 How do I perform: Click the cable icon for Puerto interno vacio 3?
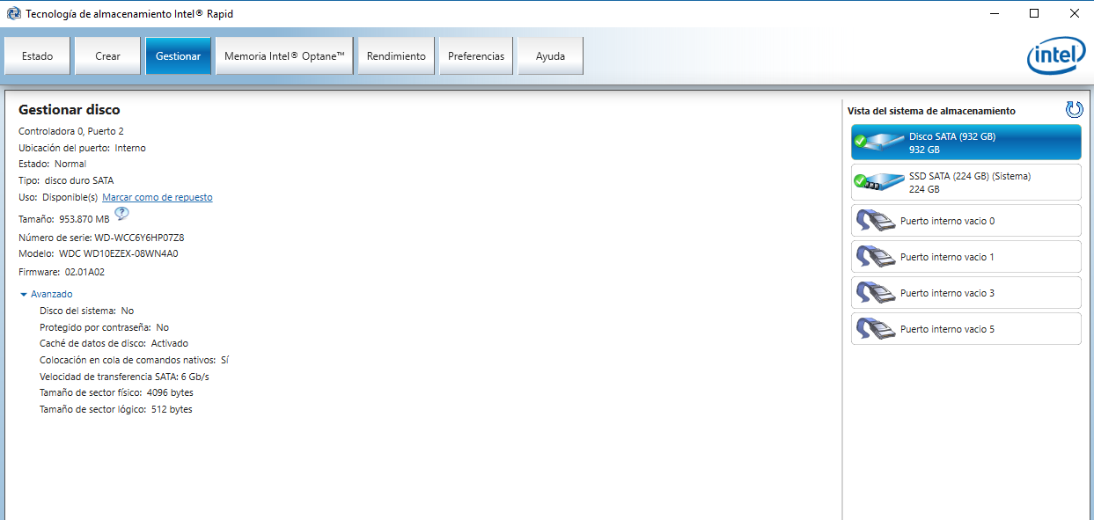pos(875,293)
